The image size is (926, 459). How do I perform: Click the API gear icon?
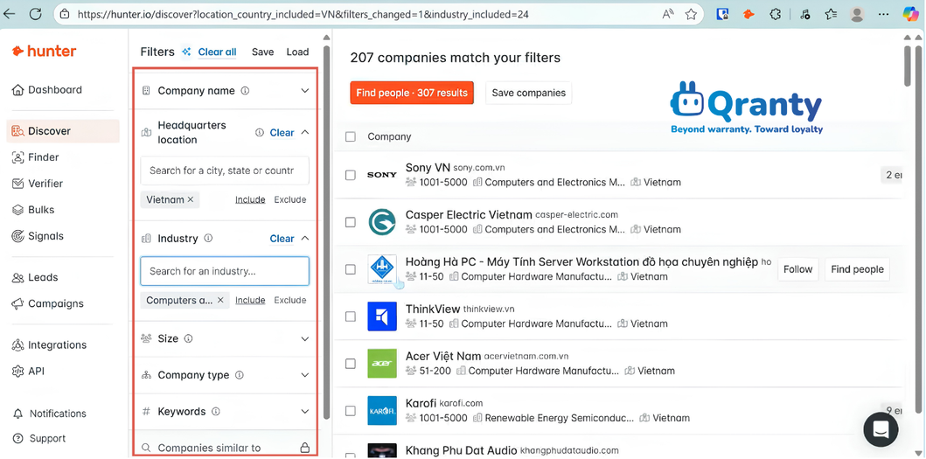pos(17,371)
